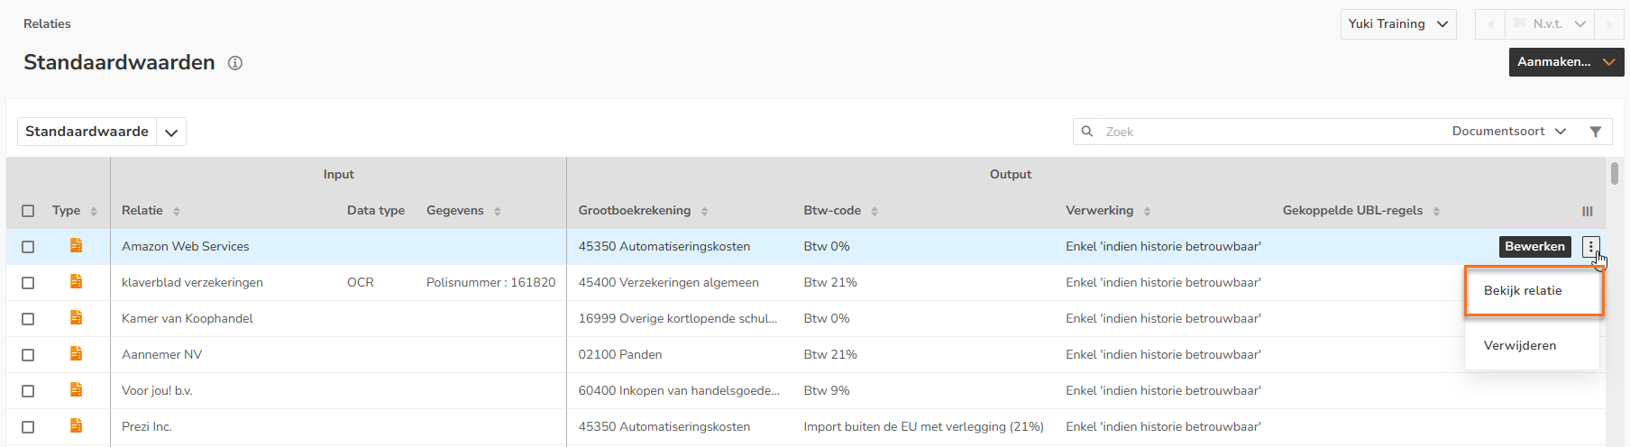Click document icon for Prezi Inc.
Viewport: 1630px width, 447px height.
[x=77, y=426]
